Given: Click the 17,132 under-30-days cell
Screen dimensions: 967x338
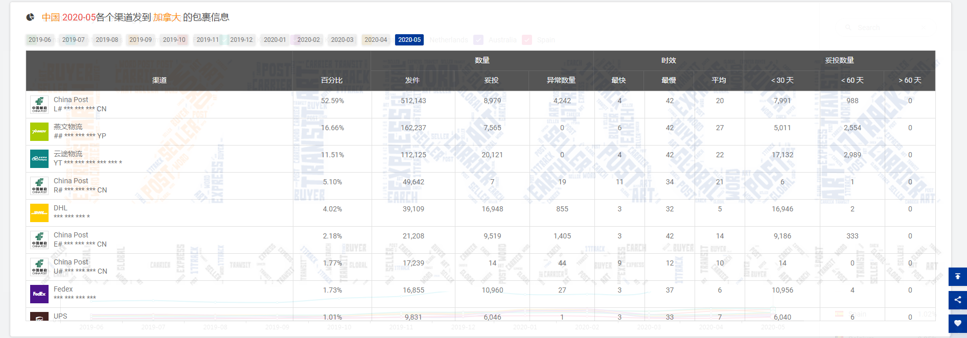Looking at the screenshot, I should pyautogui.click(x=782, y=155).
